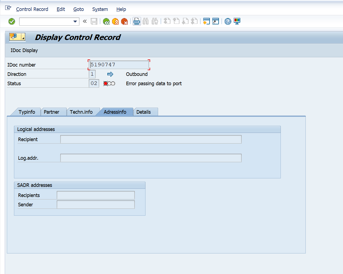Viewport: 343px width, 274px height.
Task: Open the Control Record menu
Action: click(32, 9)
